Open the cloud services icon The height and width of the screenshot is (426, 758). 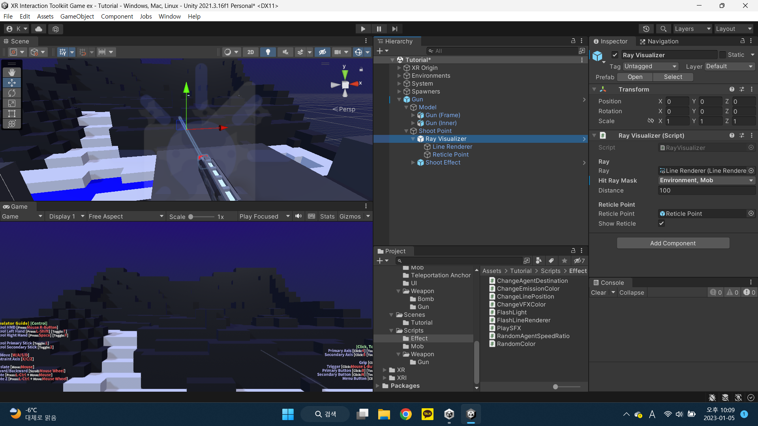click(x=39, y=29)
